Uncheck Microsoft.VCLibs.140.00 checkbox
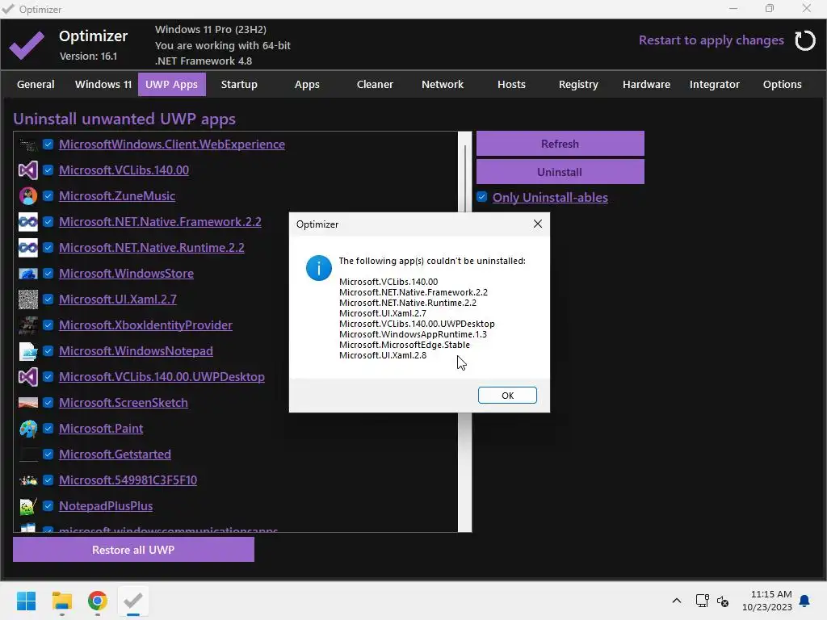 [x=48, y=170]
